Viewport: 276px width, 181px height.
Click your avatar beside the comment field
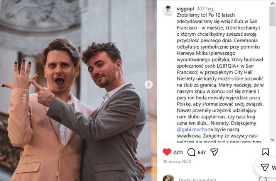click(x=168, y=178)
